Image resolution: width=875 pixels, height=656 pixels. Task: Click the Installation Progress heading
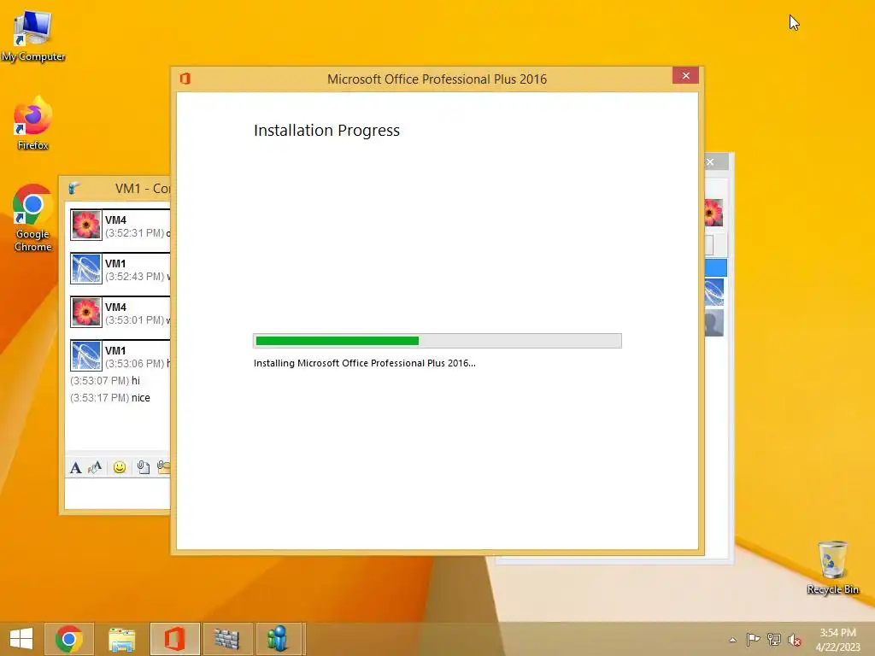[x=326, y=130]
